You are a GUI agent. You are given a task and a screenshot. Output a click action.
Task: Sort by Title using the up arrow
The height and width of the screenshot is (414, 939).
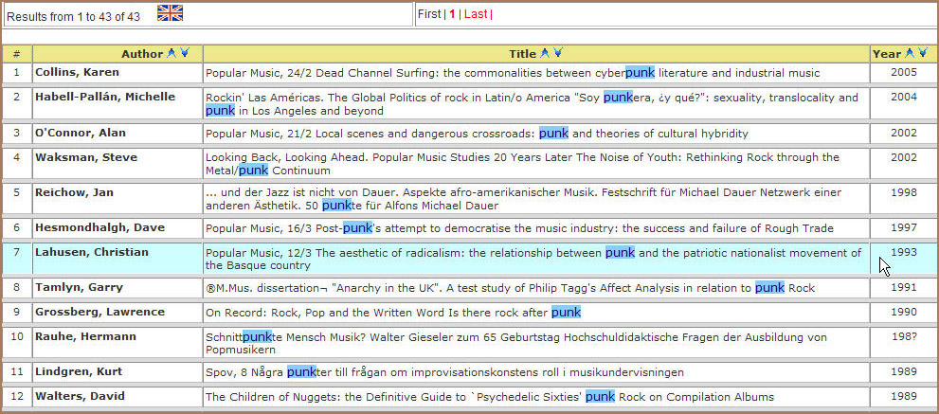[544, 54]
